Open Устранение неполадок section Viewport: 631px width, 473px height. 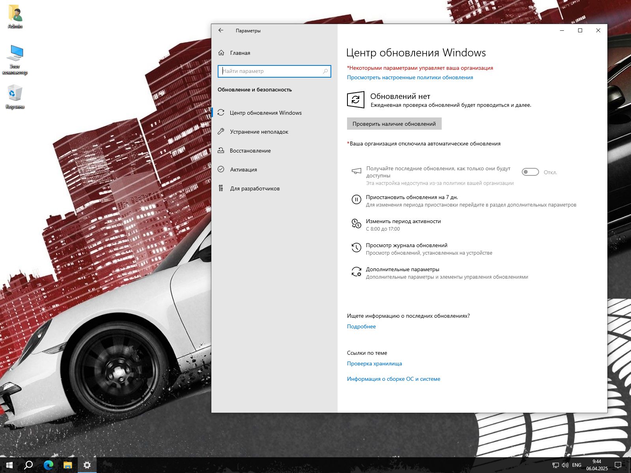(x=259, y=132)
